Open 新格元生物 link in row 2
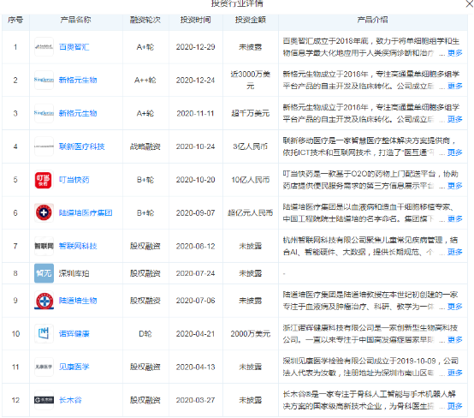Viewport: 474px width, 418px height. (78, 81)
